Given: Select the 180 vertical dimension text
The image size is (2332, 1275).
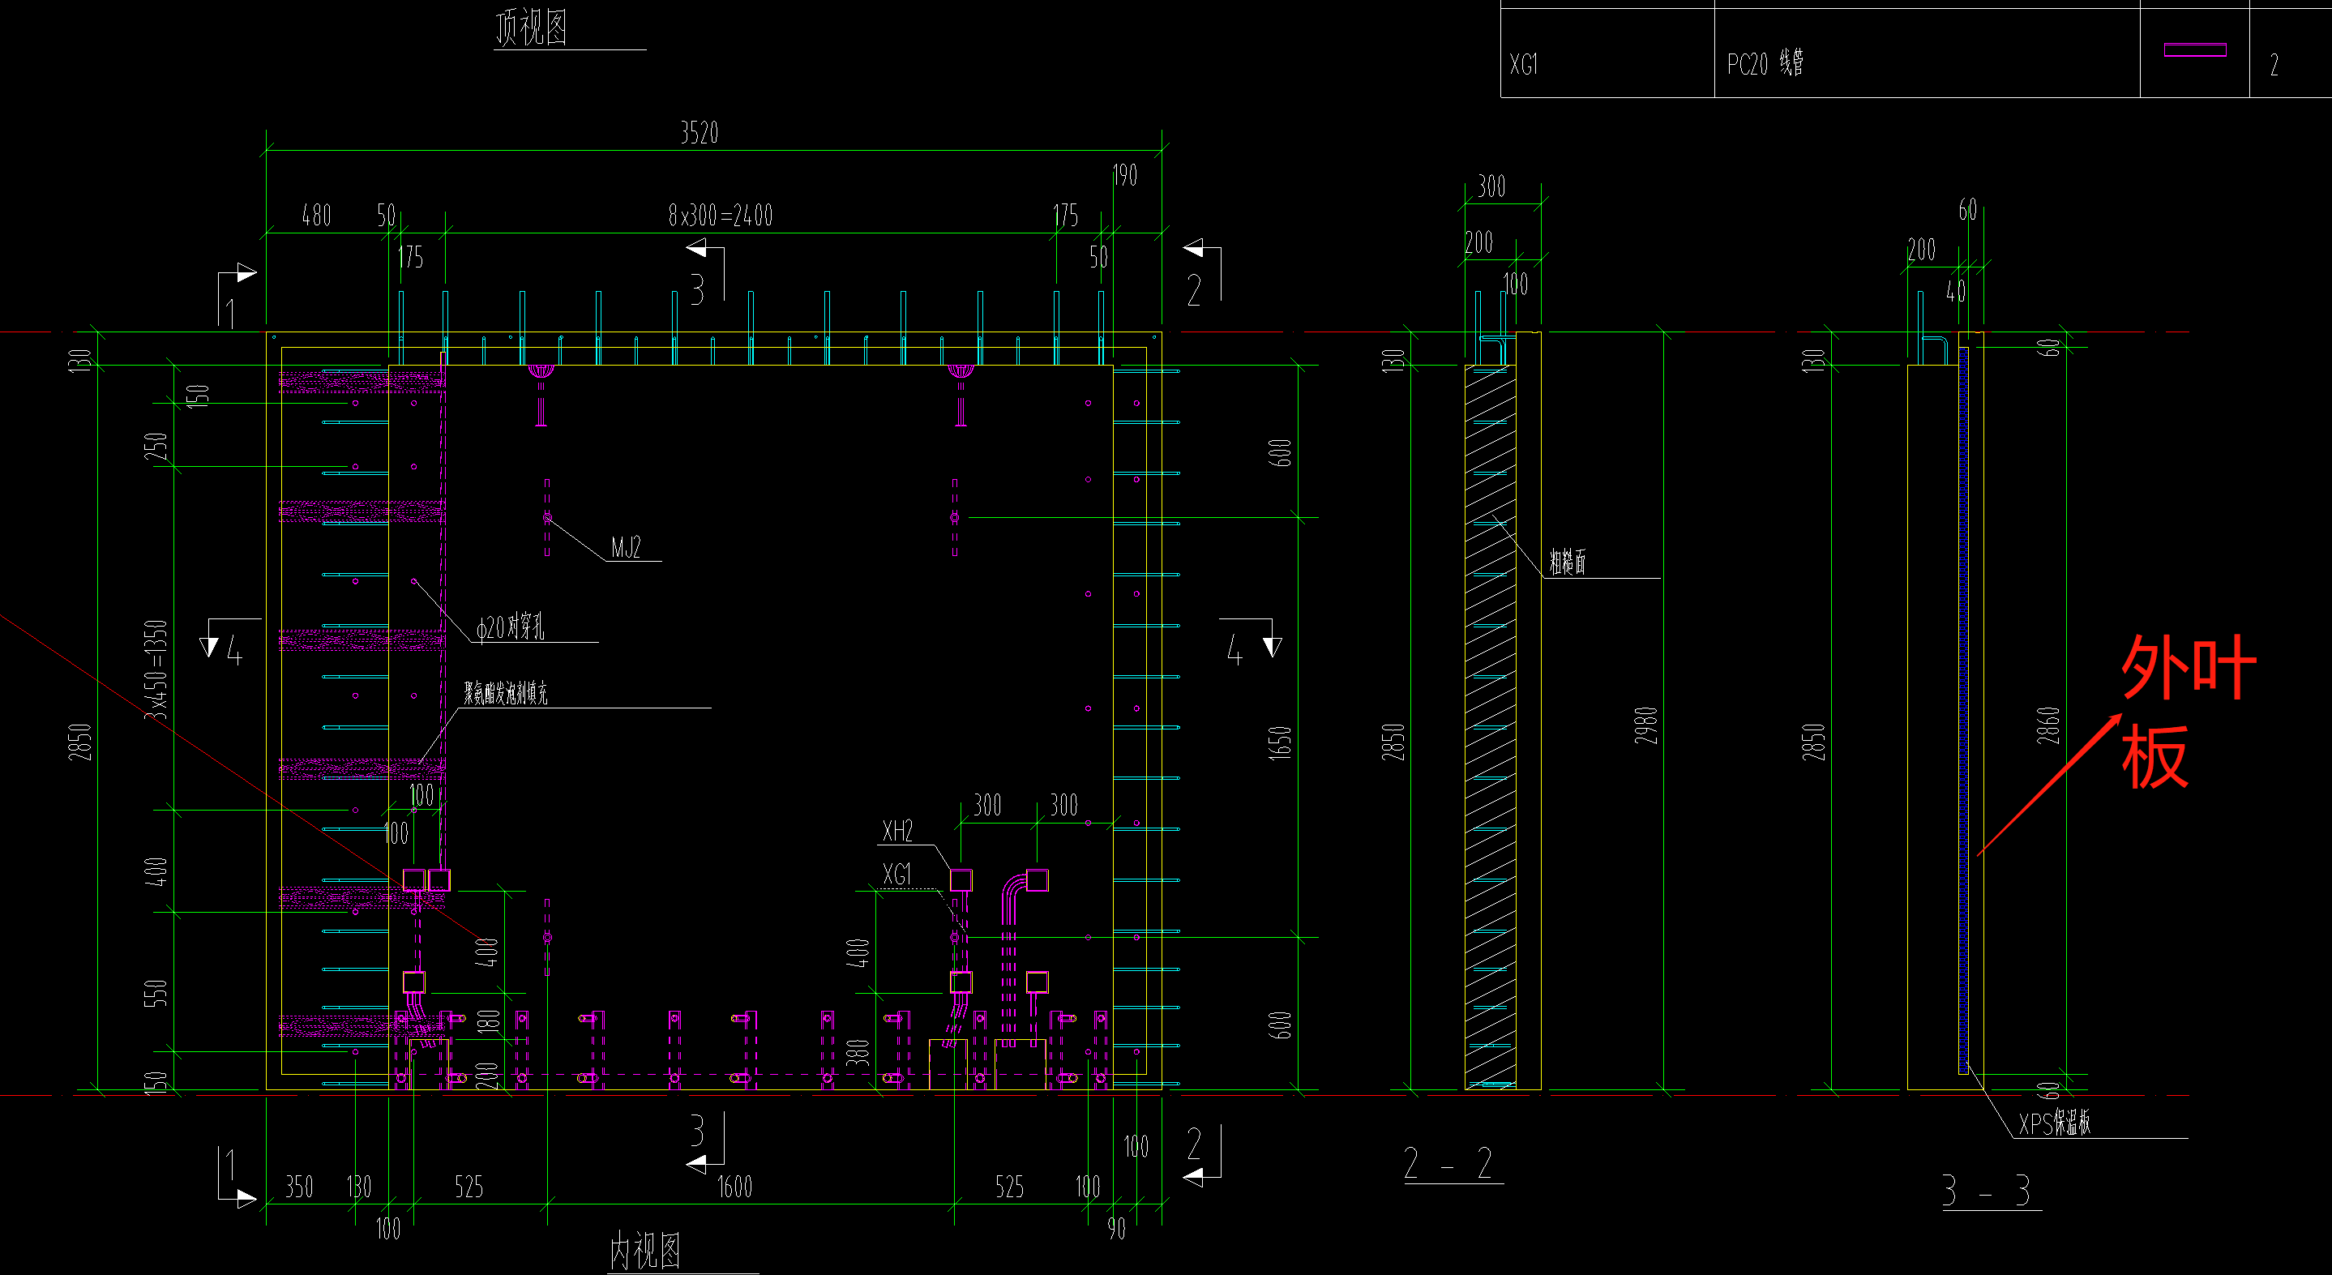Looking at the screenshot, I should click(x=488, y=1021).
